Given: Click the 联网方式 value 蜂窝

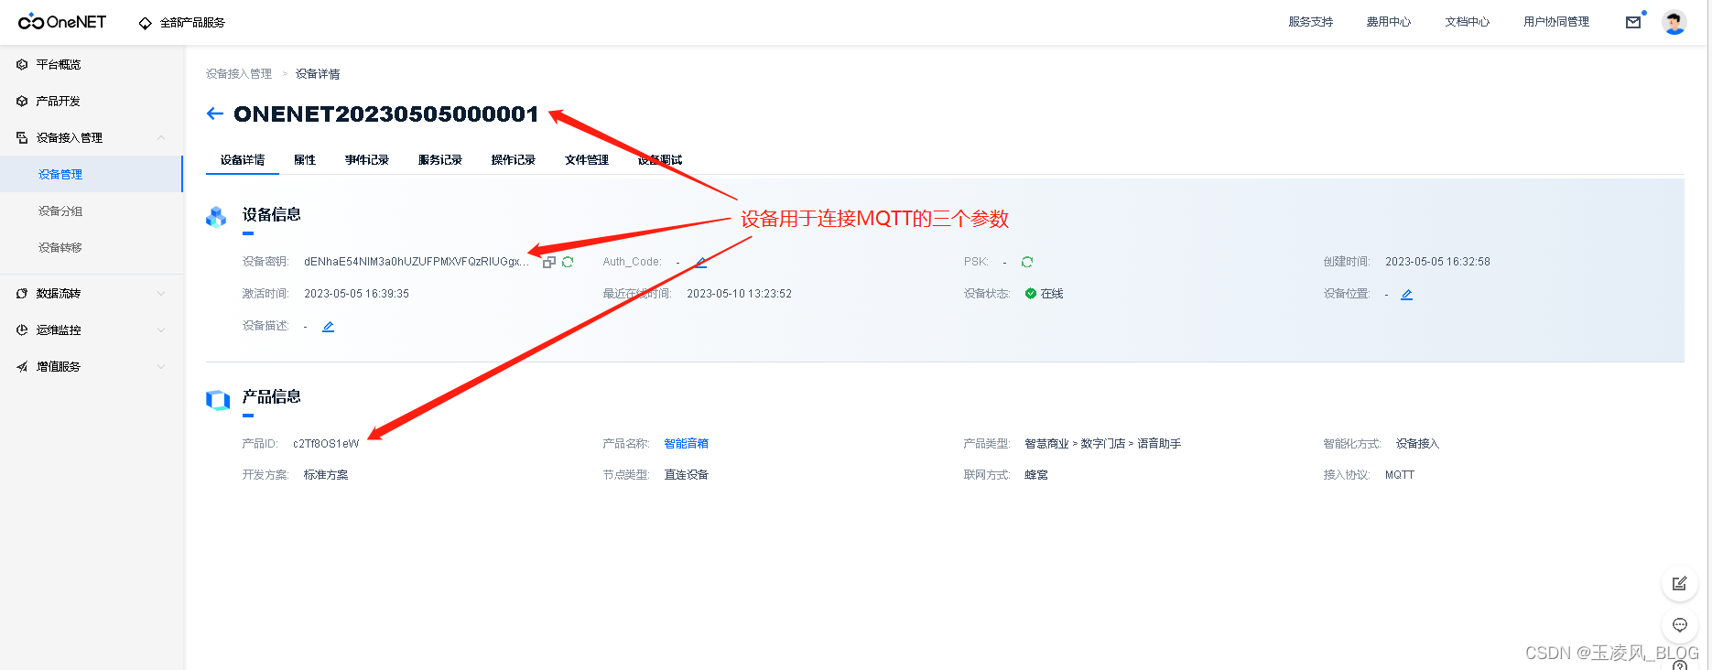Looking at the screenshot, I should coord(1036,475).
